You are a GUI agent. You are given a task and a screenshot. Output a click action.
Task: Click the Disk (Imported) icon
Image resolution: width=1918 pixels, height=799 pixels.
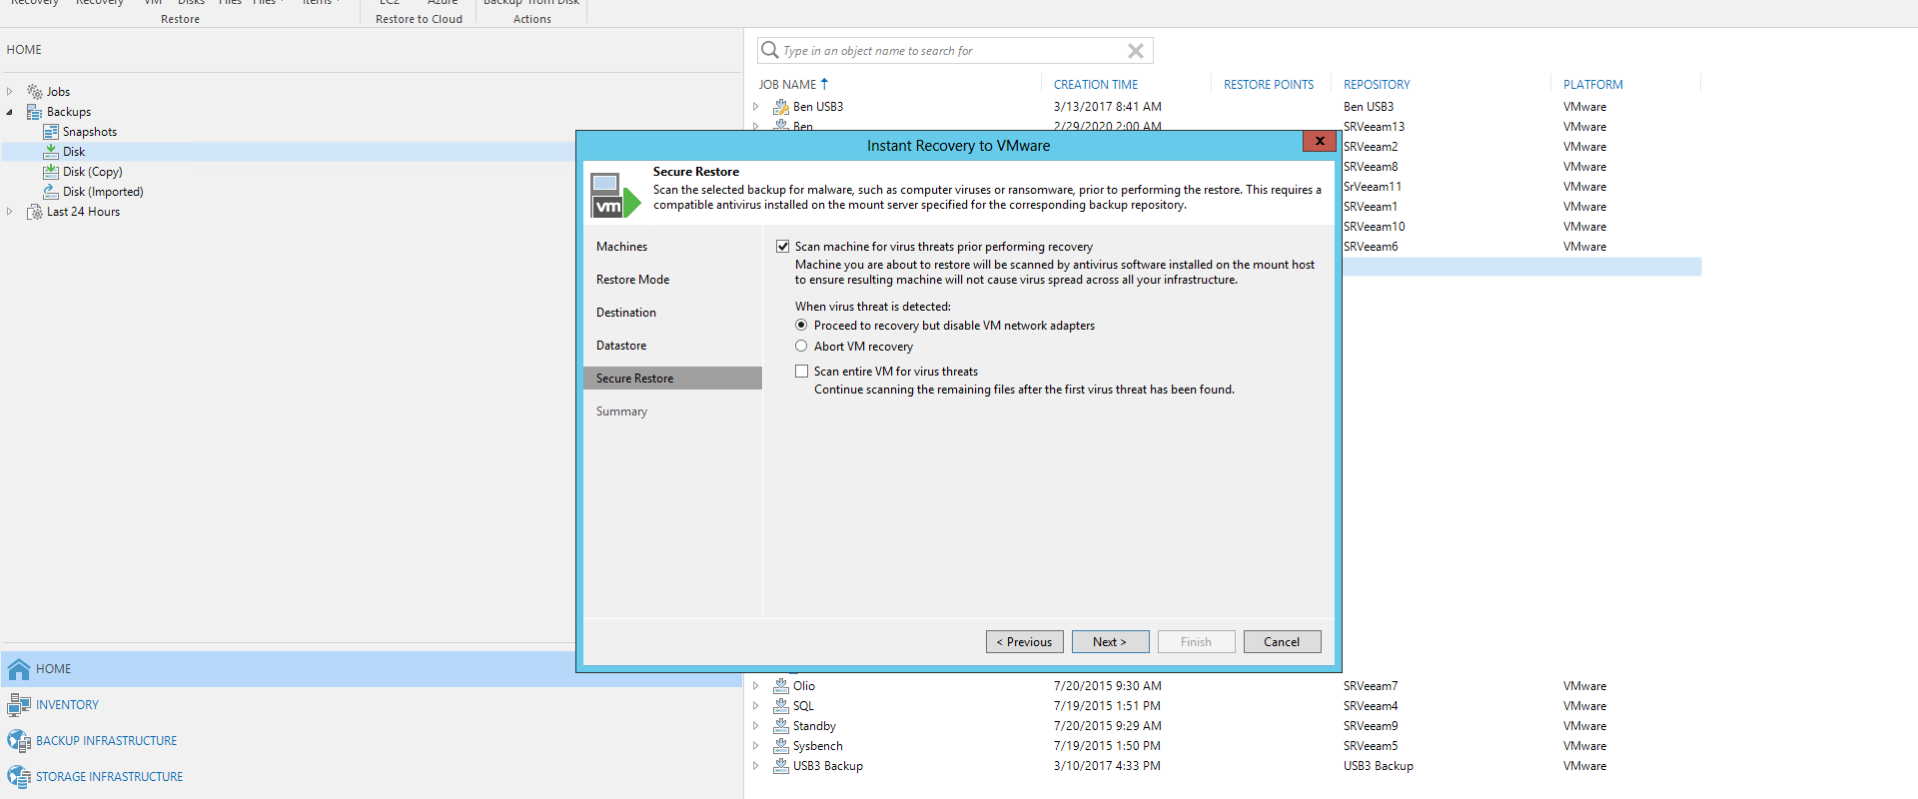click(x=51, y=192)
